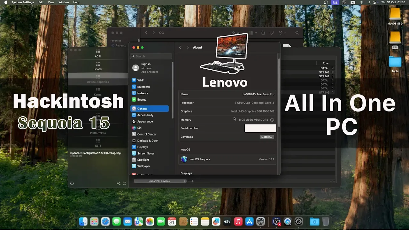
Task: Open the macOS Sequoia version row
Action: click(x=227, y=159)
